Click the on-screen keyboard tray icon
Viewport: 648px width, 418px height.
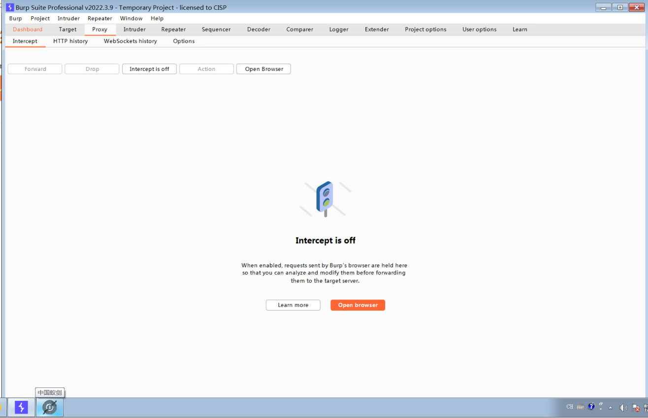pos(581,407)
